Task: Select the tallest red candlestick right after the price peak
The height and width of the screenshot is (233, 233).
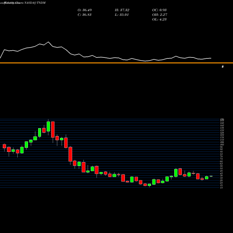Action: point(53,130)
